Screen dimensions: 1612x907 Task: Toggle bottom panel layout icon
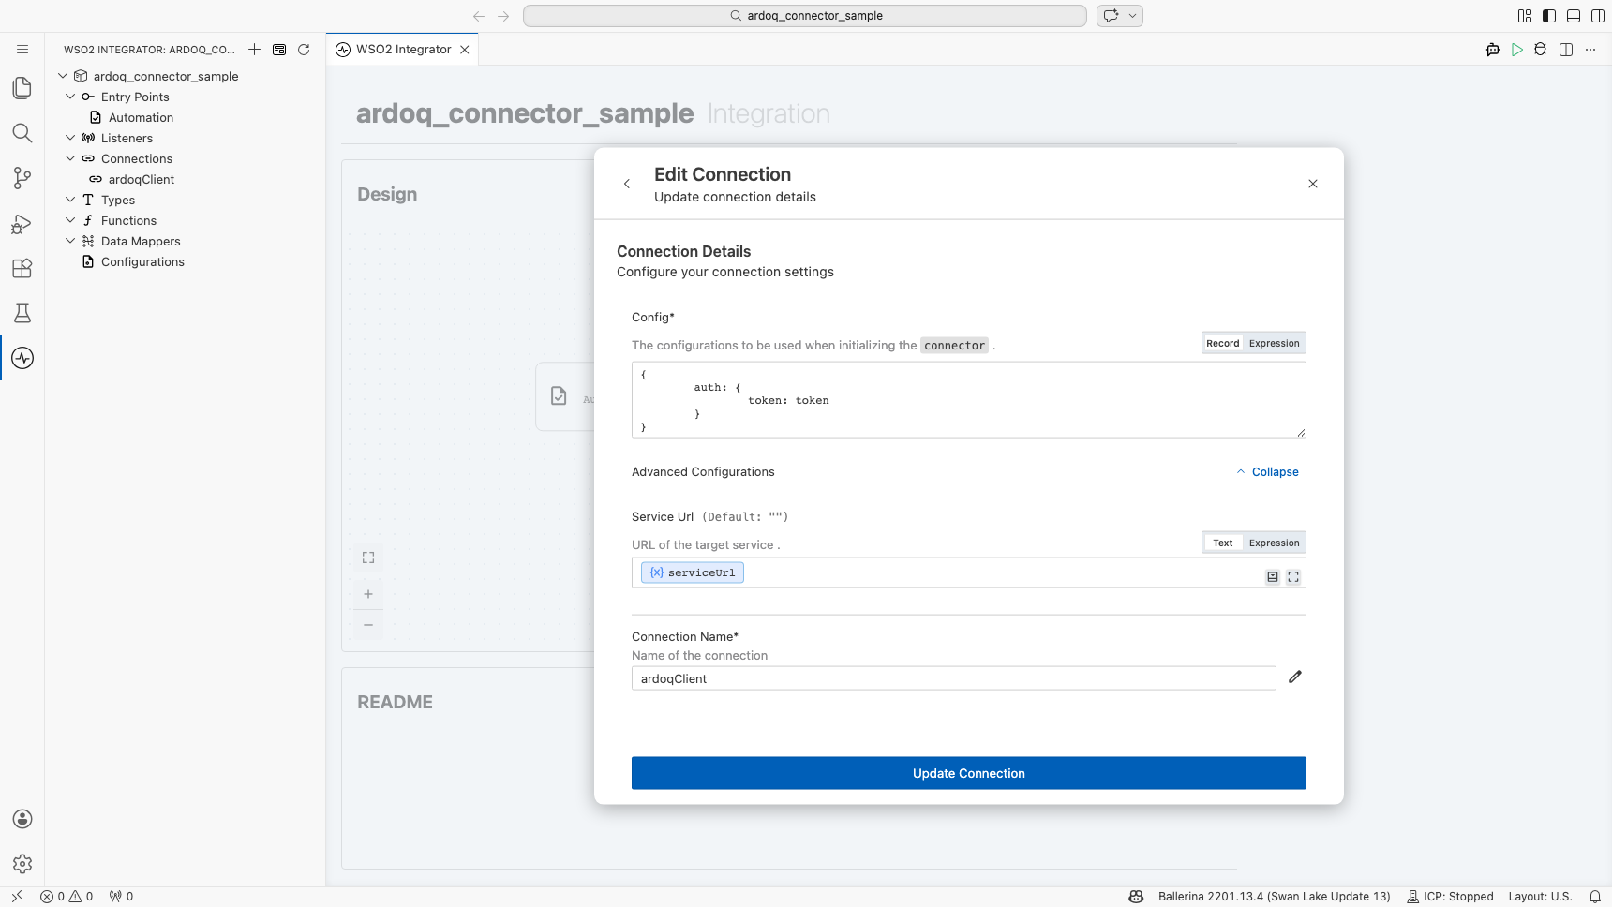tap(1574, 16)
